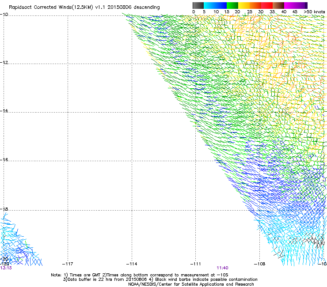Screen dimensions: 327x287
Task: Click the longitude axis label "-117"
Action: tap(68, 264)
